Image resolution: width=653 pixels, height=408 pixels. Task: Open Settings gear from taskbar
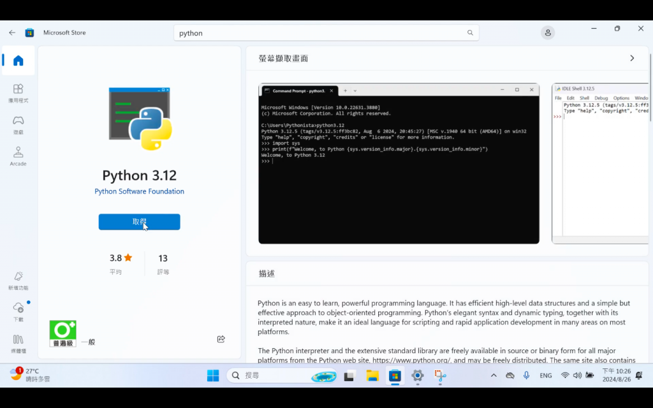point(417,375)
